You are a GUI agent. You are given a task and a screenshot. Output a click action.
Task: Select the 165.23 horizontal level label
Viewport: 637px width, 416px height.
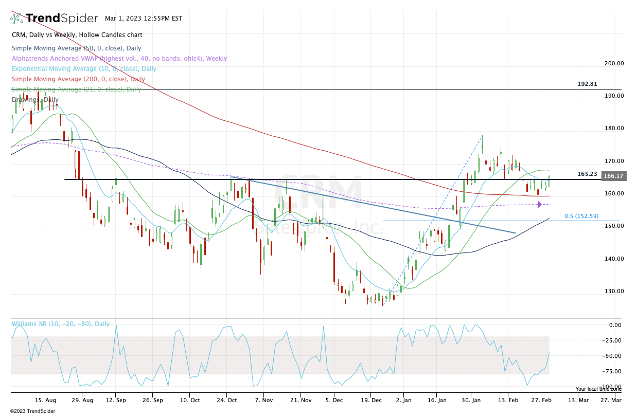point(587,174)
